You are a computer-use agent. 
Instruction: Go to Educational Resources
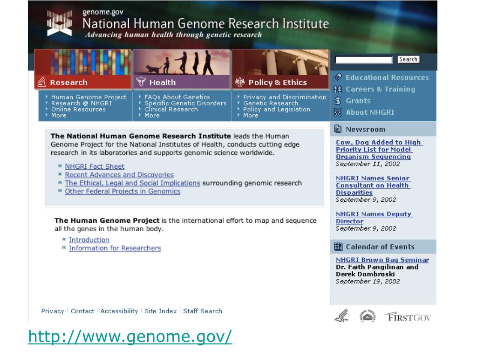point(387,78)
